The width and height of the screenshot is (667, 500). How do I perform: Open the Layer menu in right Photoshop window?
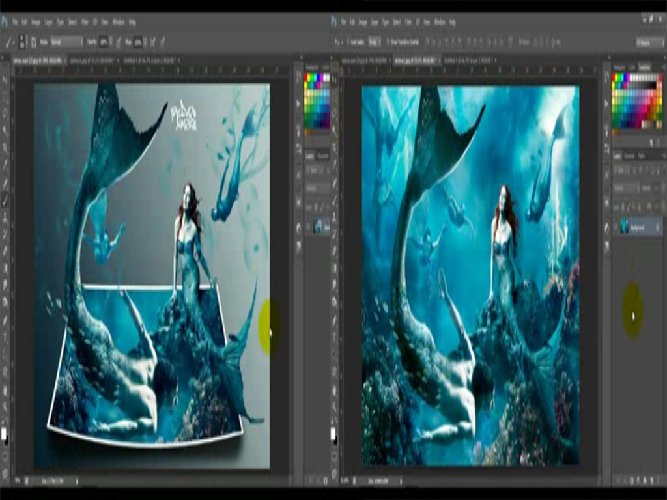375,22
